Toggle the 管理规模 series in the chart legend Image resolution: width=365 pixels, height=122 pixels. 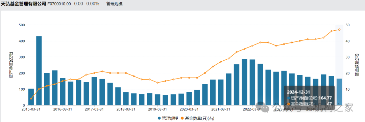tap(168, 119)
